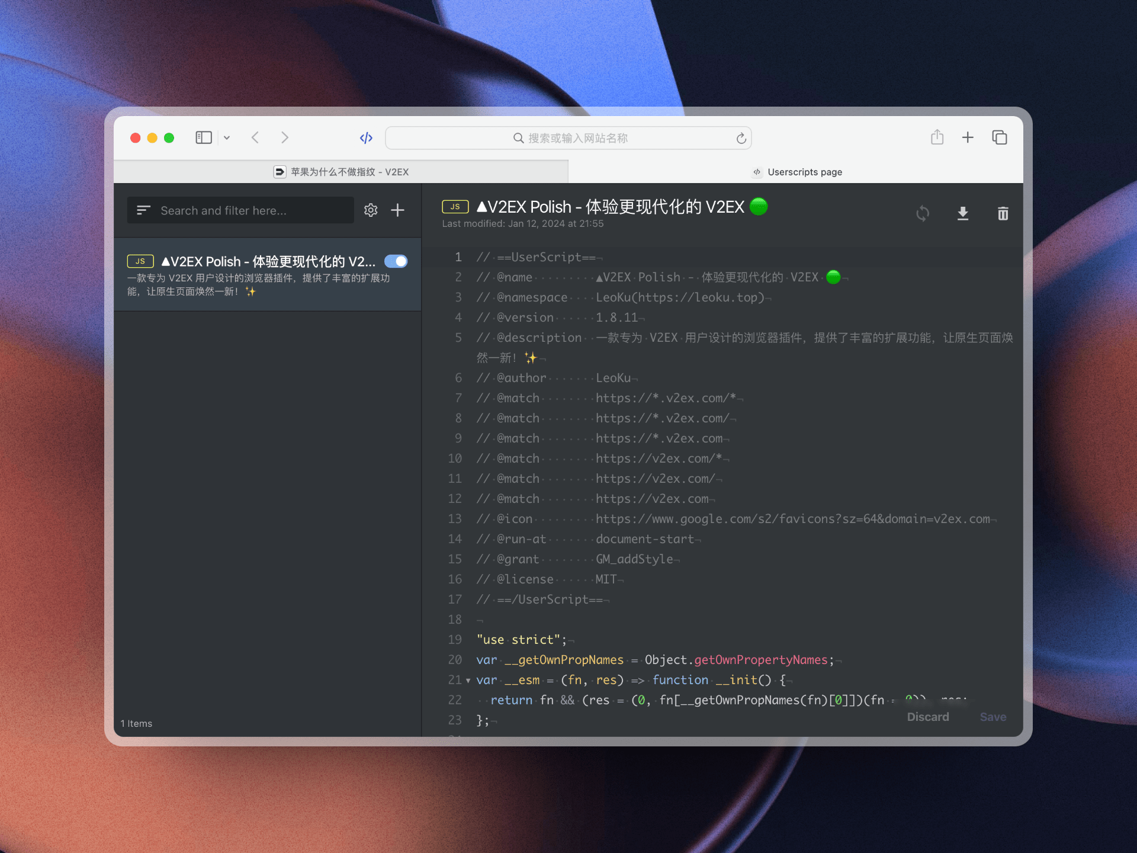
Task: Click the sidebar layout toggle icon
Action: tap(204, 137)
